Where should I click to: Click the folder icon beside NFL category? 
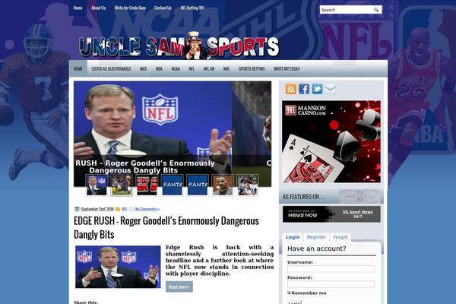pos(118,209)
